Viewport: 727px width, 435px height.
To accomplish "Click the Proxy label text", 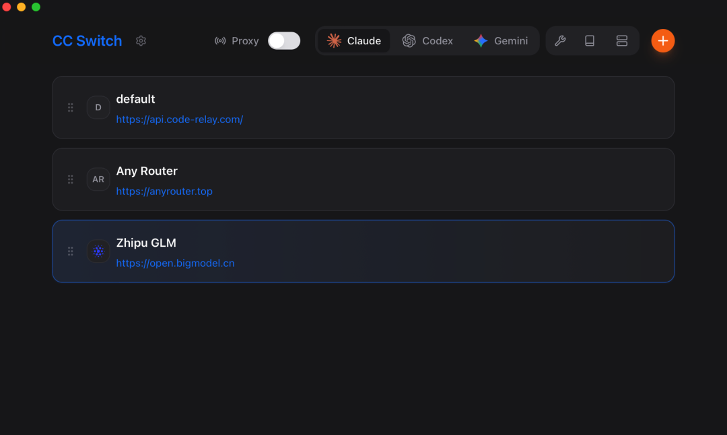I will click(x=245, y=41).
